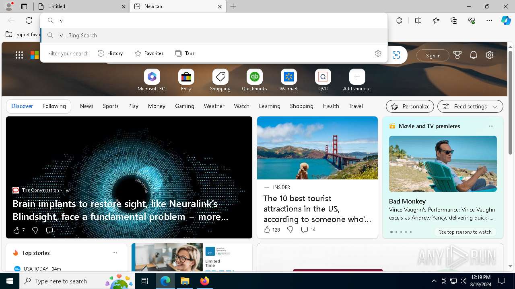This screenshot has height=289, width=515.
Task: Select the 'v - Bing Search' suggestion
Action: (x=214, y=35)
